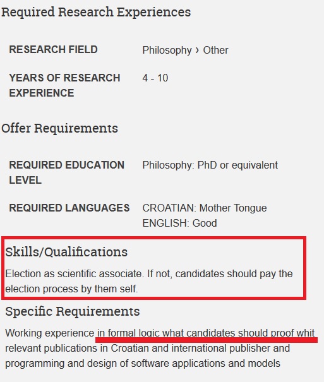
Task: Click 'election process by them self' line
Action: 71,289
